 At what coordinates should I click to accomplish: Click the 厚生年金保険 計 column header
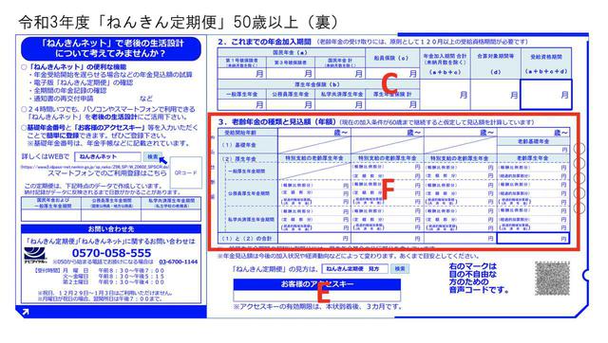tap(392, 94)
